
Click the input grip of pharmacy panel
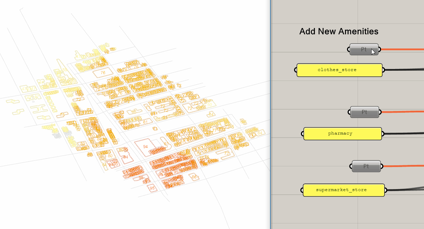click(302, 134)
